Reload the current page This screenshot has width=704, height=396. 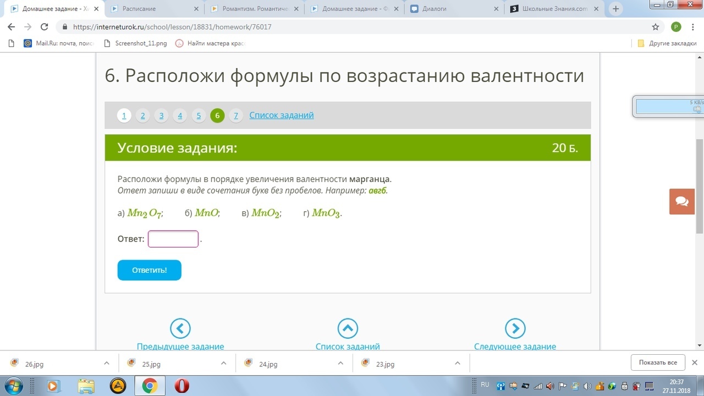(45, 27)
